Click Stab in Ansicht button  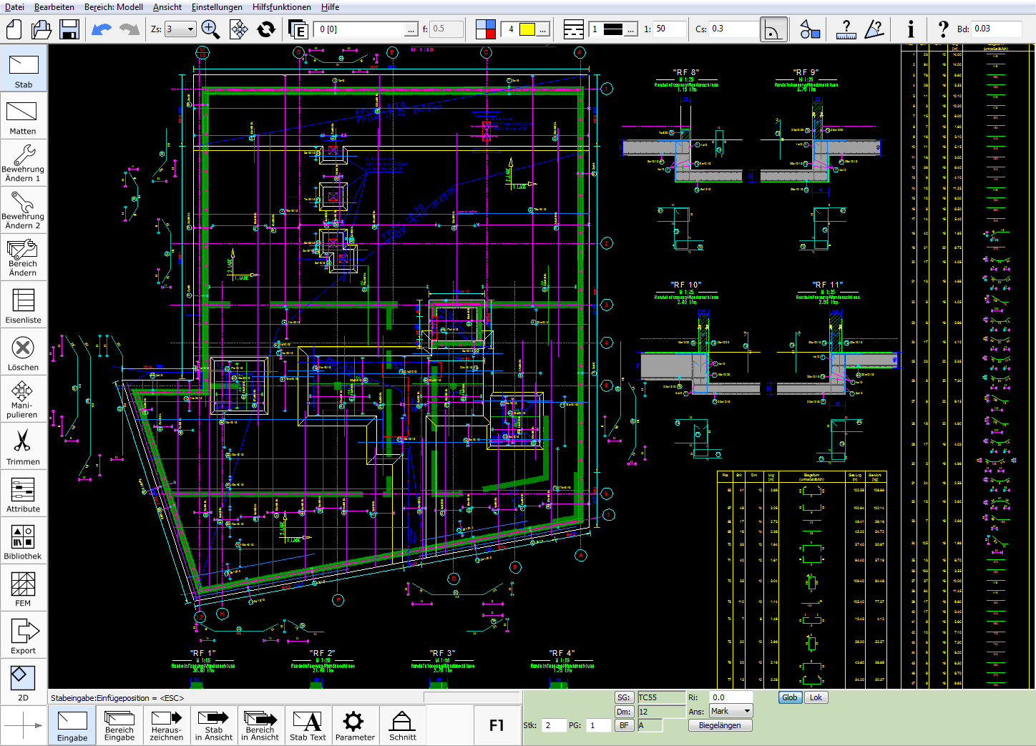coord(214,726)
